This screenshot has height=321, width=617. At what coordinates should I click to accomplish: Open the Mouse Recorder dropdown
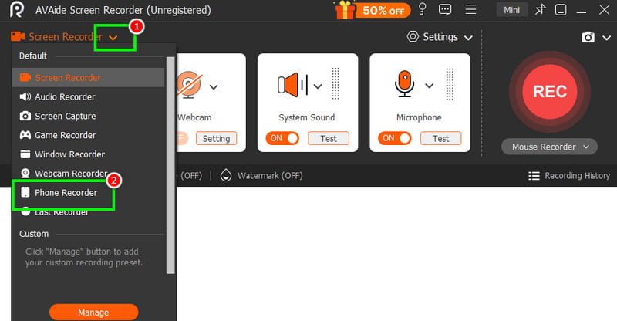[x=549, y=147]
